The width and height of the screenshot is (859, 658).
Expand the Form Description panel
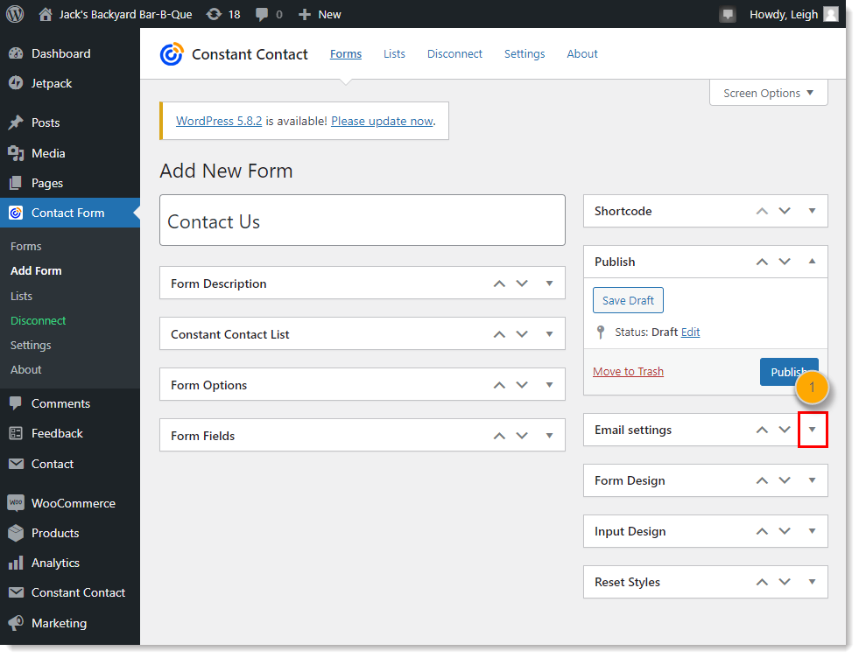pos(550,283)
